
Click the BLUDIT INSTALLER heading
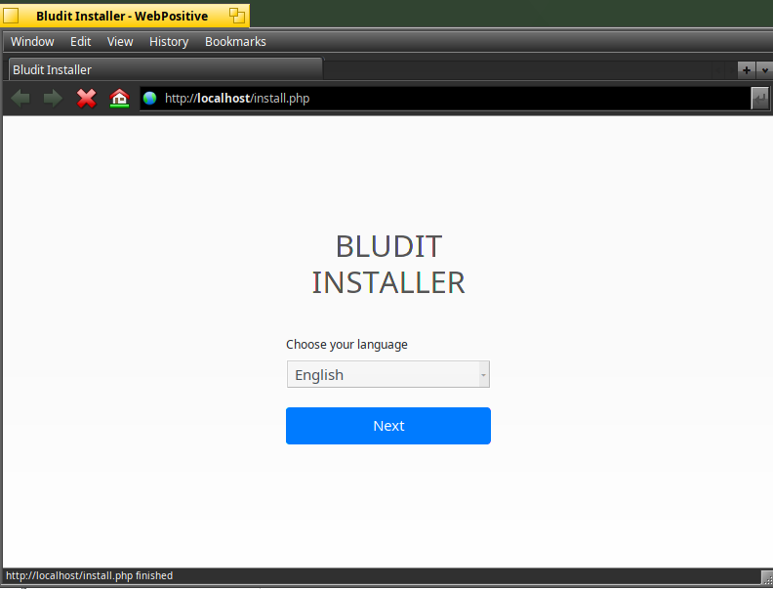click(x=388, y=264)
